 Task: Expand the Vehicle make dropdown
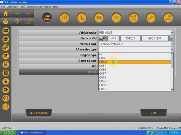tap(172, 32)
